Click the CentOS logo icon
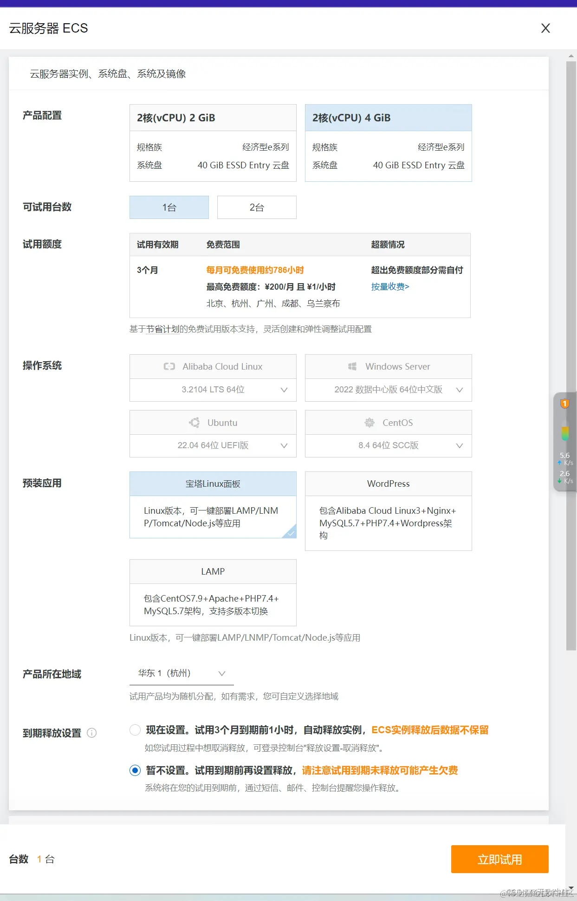 click(370, 423)
